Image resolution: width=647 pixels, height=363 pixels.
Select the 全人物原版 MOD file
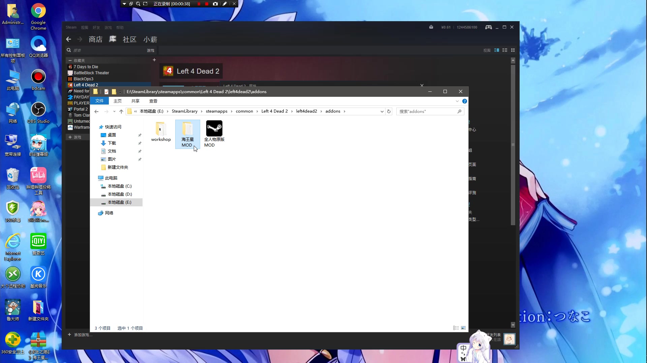pos(214,134)
